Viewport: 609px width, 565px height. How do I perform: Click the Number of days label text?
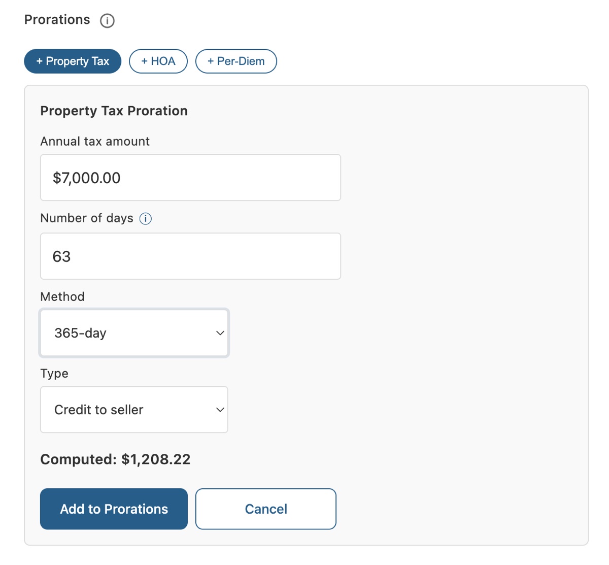[87, 218]
